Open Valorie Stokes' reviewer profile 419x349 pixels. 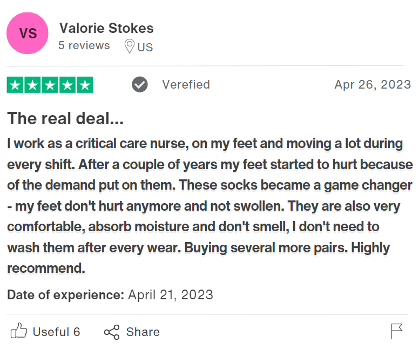(x=106, y=28)
